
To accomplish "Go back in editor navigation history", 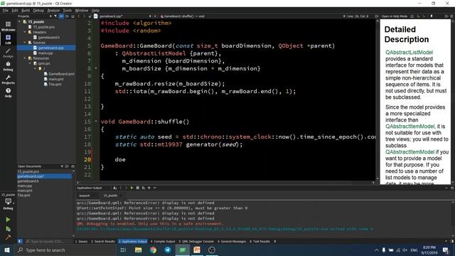I will [x=79, y=16].
